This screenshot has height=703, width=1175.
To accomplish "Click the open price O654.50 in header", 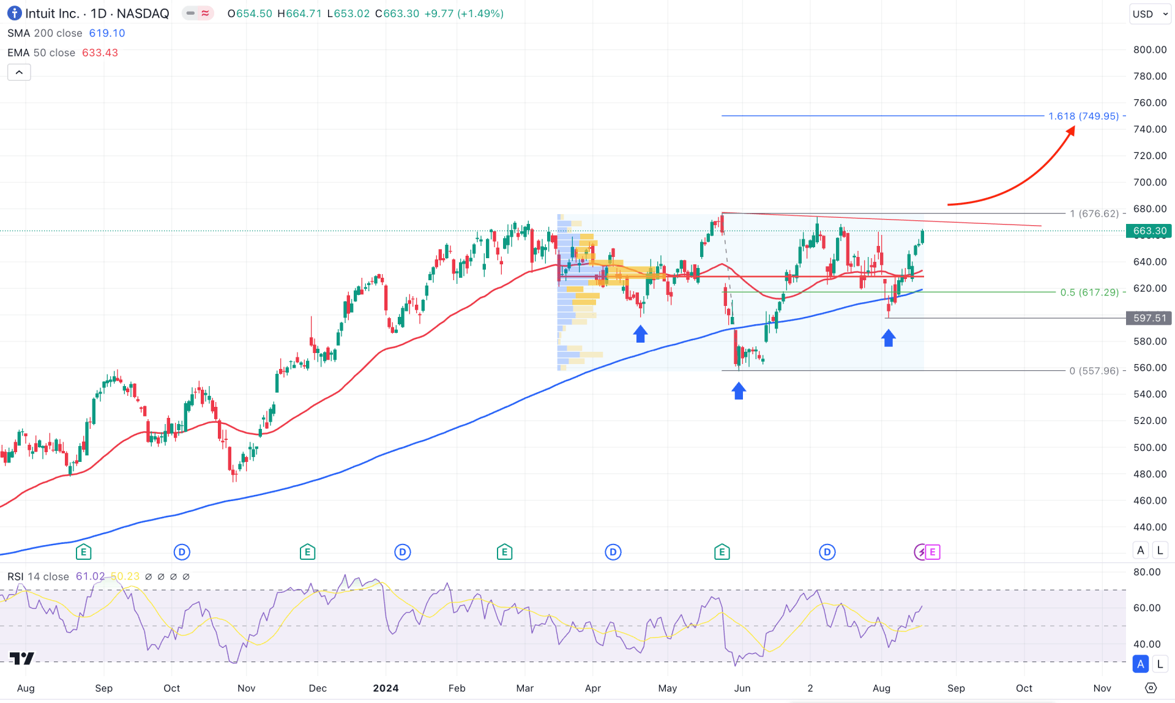I will 250,13.
